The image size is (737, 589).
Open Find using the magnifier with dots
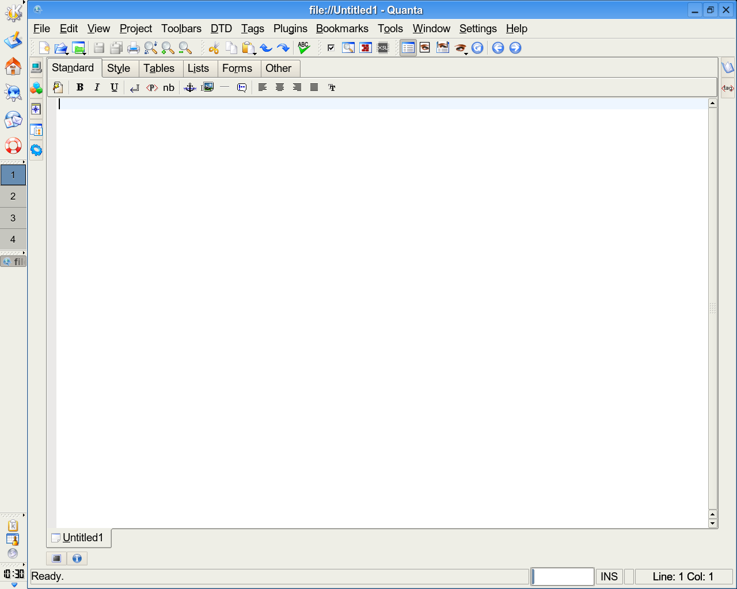coord(151,48)
